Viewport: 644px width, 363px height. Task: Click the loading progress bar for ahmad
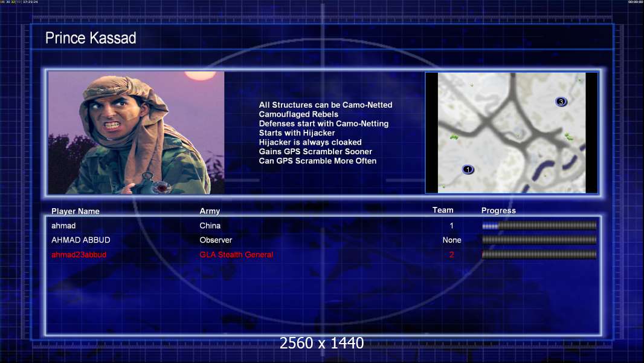tap(539, 226)
